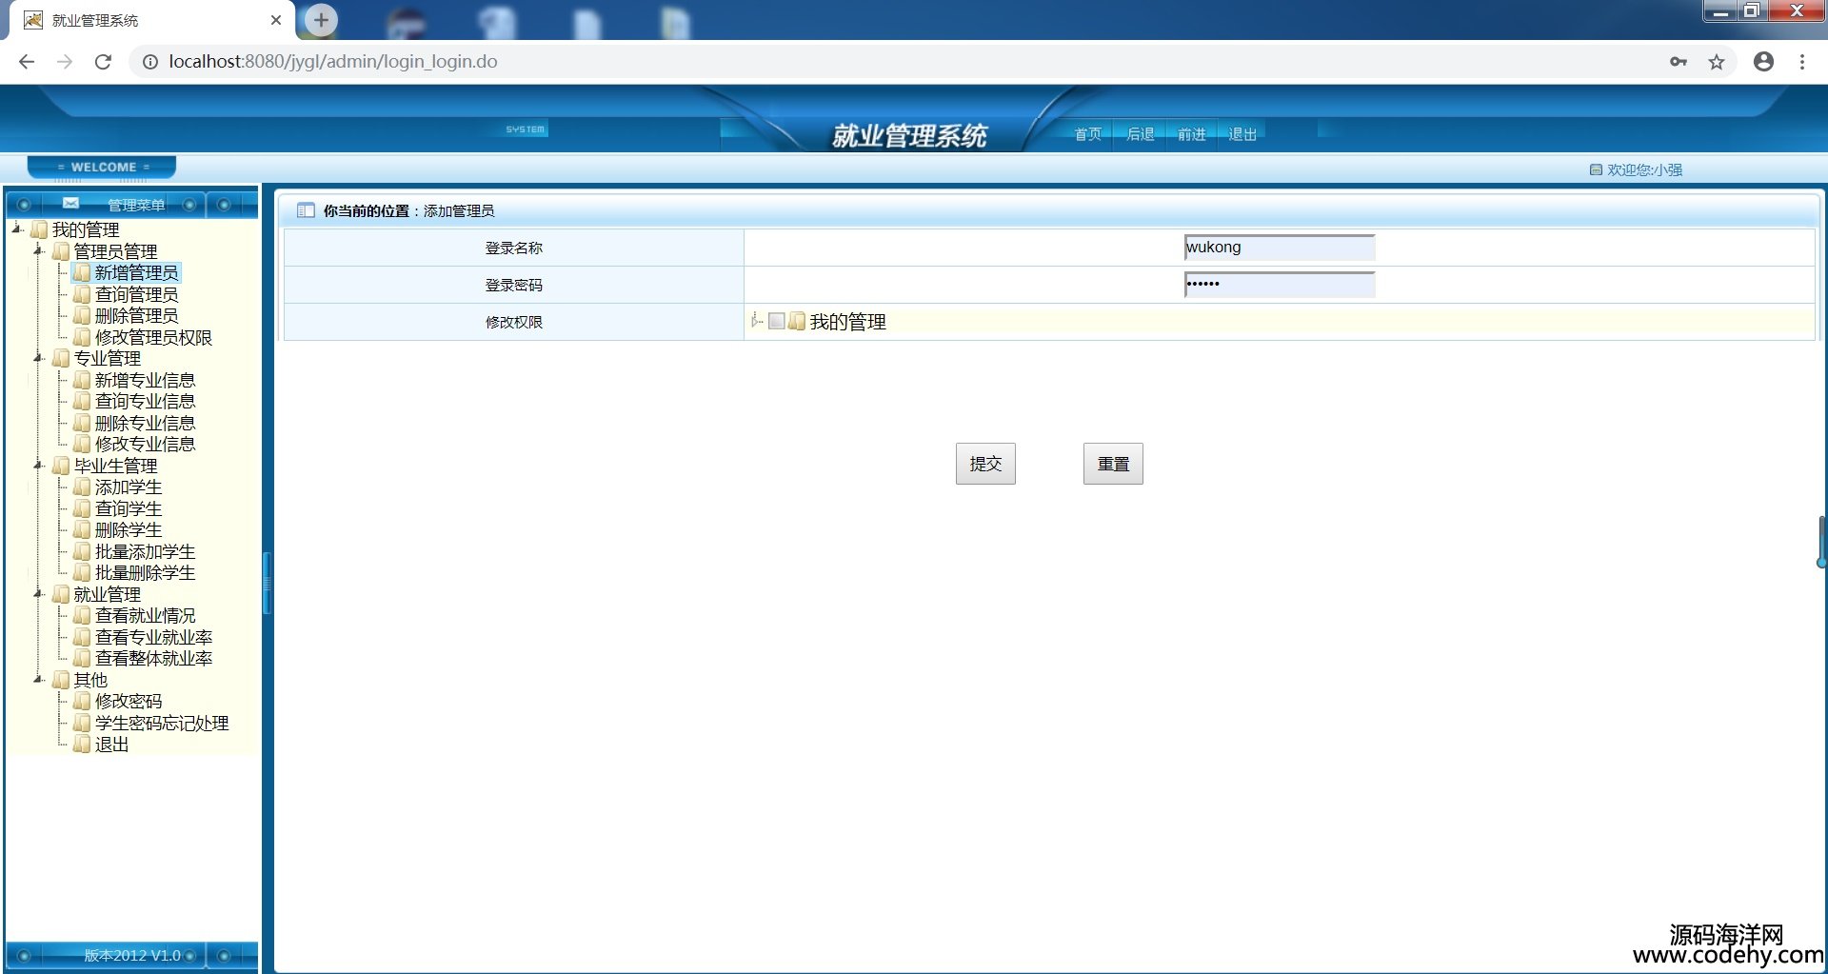Click folder icon beside 修改管理员权限
This screenshot has width=1828, height=974.
(82, 337)
